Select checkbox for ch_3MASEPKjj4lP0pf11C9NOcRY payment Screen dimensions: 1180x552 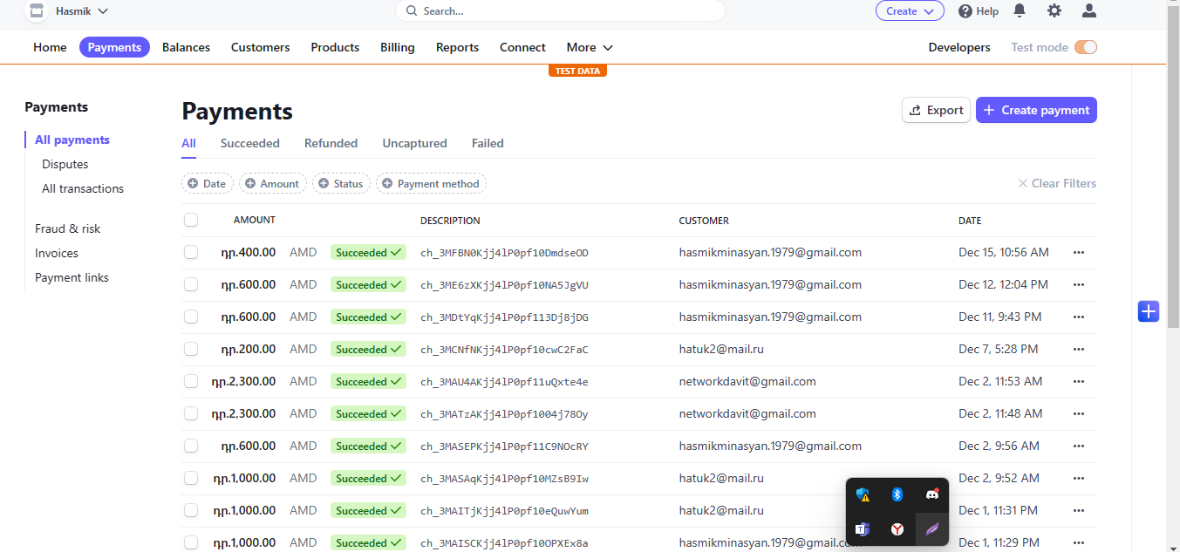(191, 446)
